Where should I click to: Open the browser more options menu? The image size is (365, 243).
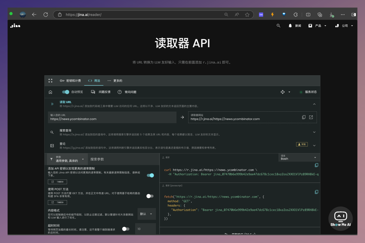pos(343,15)
